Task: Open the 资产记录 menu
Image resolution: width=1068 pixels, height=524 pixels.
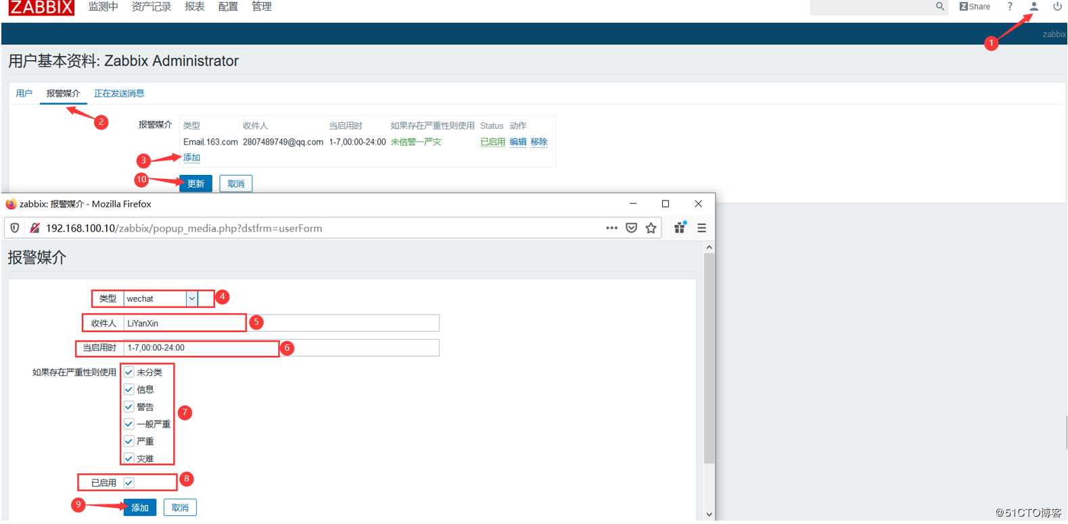Action: [x=152, y=7]
